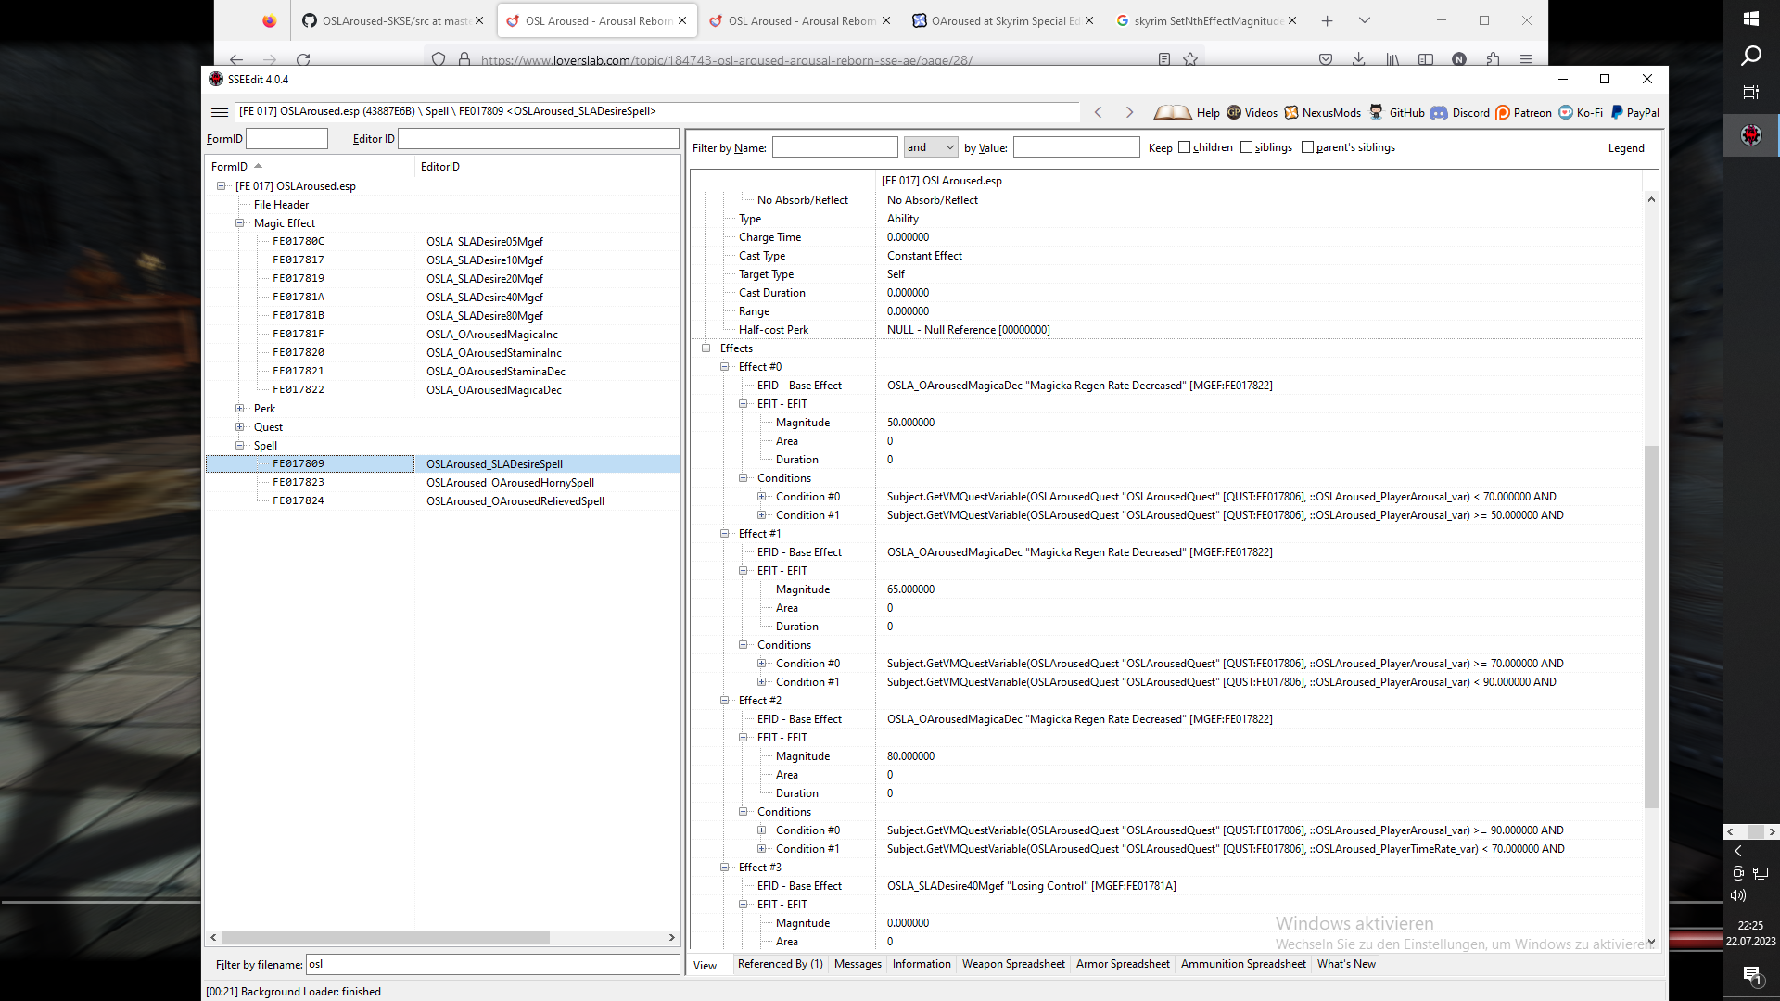
Task: Expand Condition #0 under Effect #1
Action: click(x=761, y=664)
